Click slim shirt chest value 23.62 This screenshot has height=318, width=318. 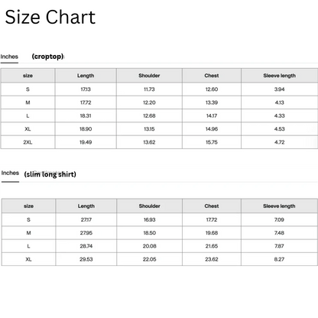212,259
